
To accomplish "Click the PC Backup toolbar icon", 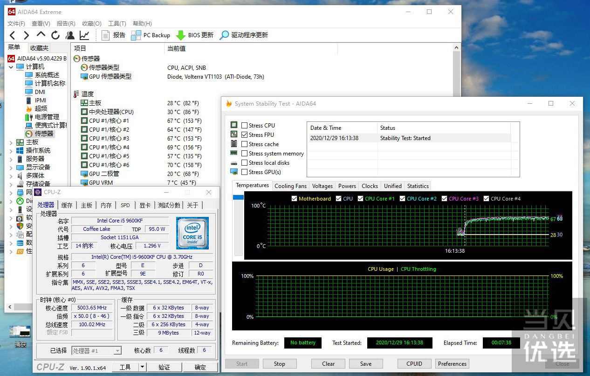I will pyautogui.click(x=136, y=35).
